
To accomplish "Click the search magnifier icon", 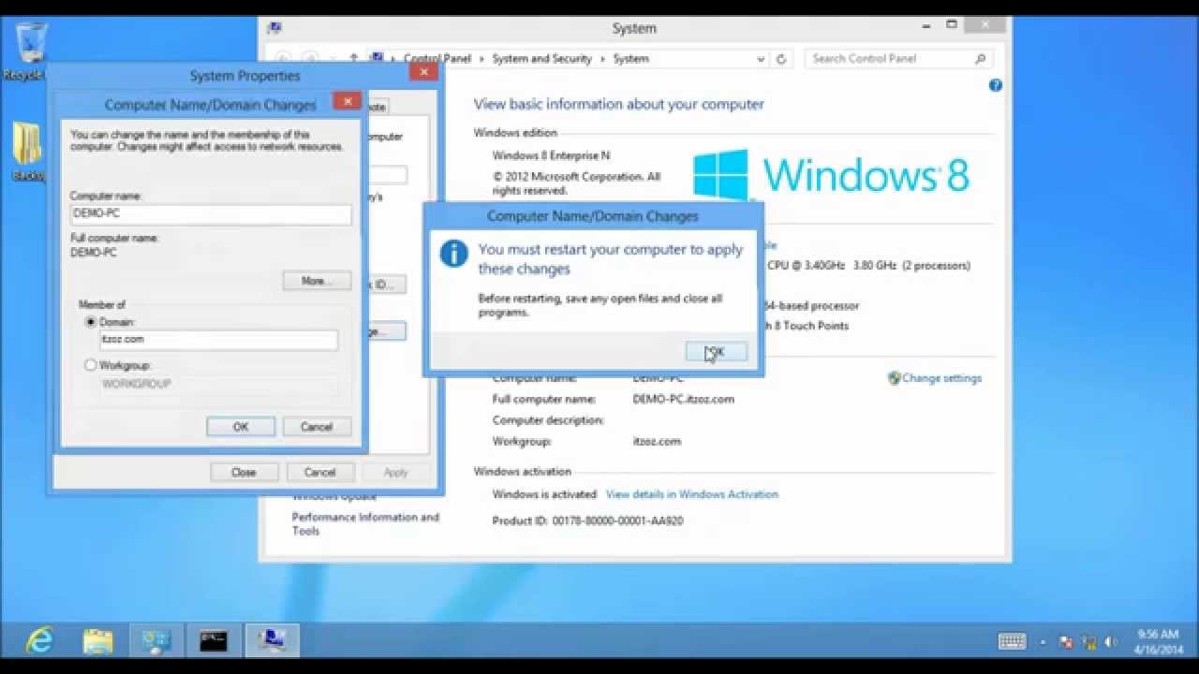I will pyautogui.click(x=980, y=59).
